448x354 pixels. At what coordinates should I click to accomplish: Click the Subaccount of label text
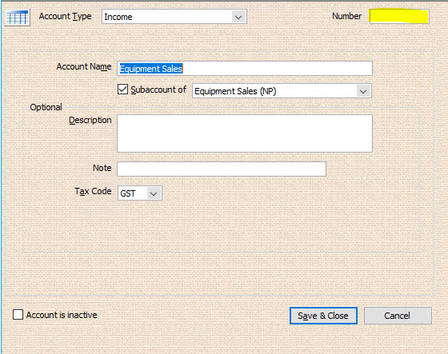(158, 89)
